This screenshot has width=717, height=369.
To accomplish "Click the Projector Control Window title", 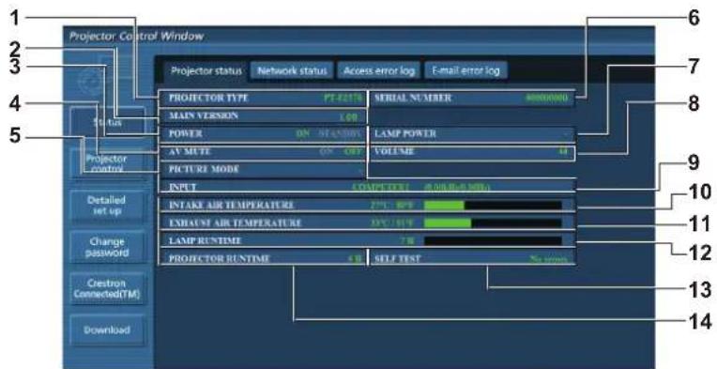I will pyautogui.click(x=136, y=36).
